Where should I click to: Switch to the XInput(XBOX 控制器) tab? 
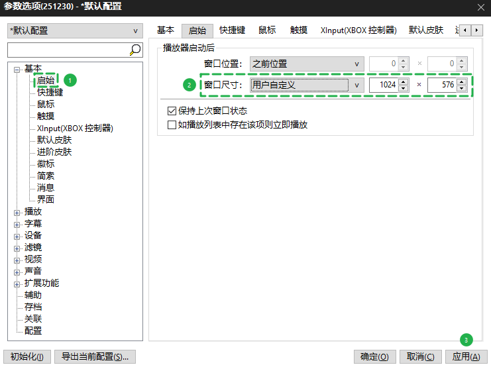pos(358,30)
